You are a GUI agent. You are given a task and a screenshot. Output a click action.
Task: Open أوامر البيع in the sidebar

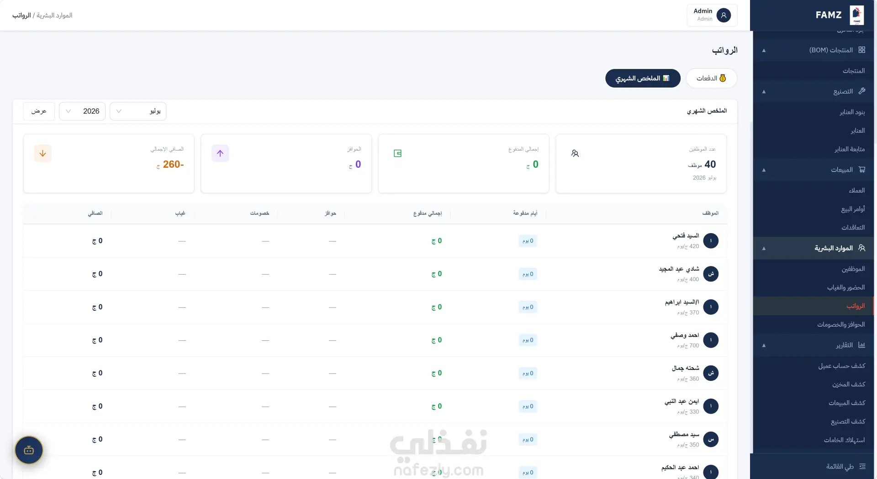click(853, 209)
